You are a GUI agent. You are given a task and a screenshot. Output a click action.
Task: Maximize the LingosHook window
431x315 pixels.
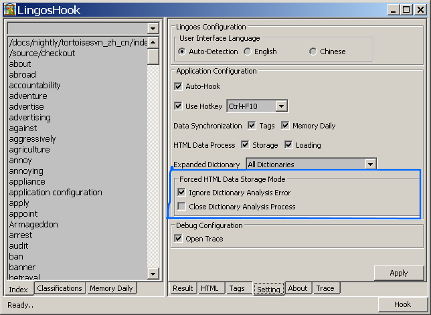point(406,10)
